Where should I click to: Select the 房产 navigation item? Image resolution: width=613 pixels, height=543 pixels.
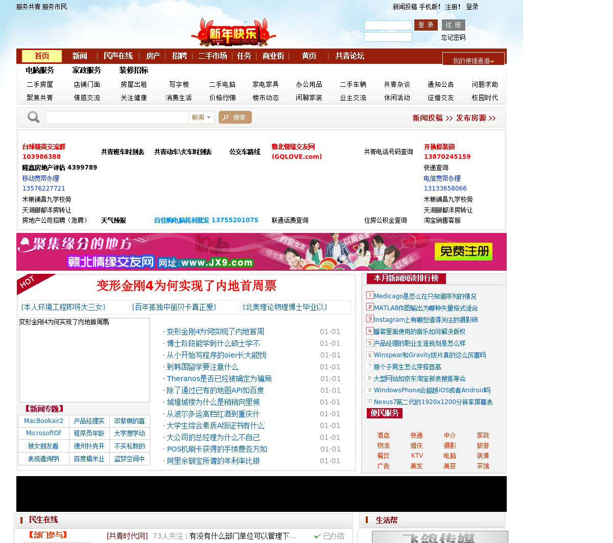(x=153, y=56)
